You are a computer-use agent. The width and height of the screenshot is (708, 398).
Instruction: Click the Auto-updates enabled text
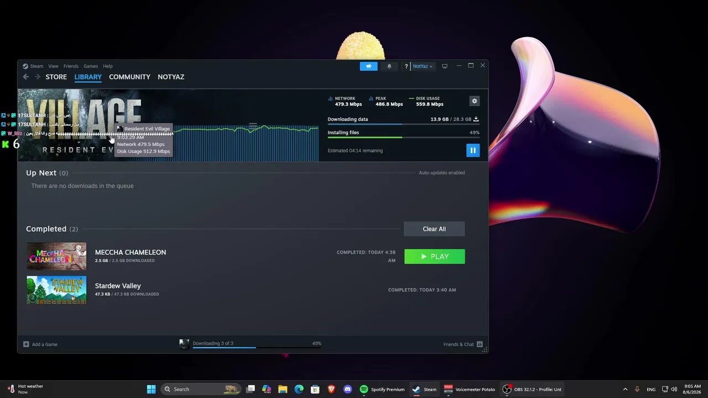[x=441, y=172]
